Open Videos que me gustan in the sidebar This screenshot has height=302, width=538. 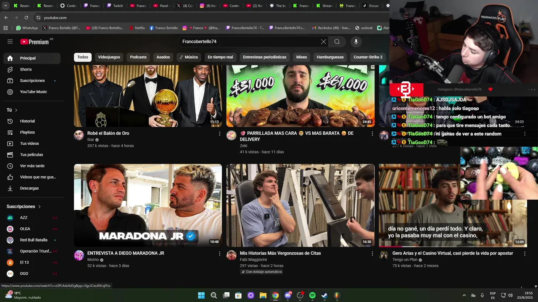pyautogui.click(x=32, y=177)
